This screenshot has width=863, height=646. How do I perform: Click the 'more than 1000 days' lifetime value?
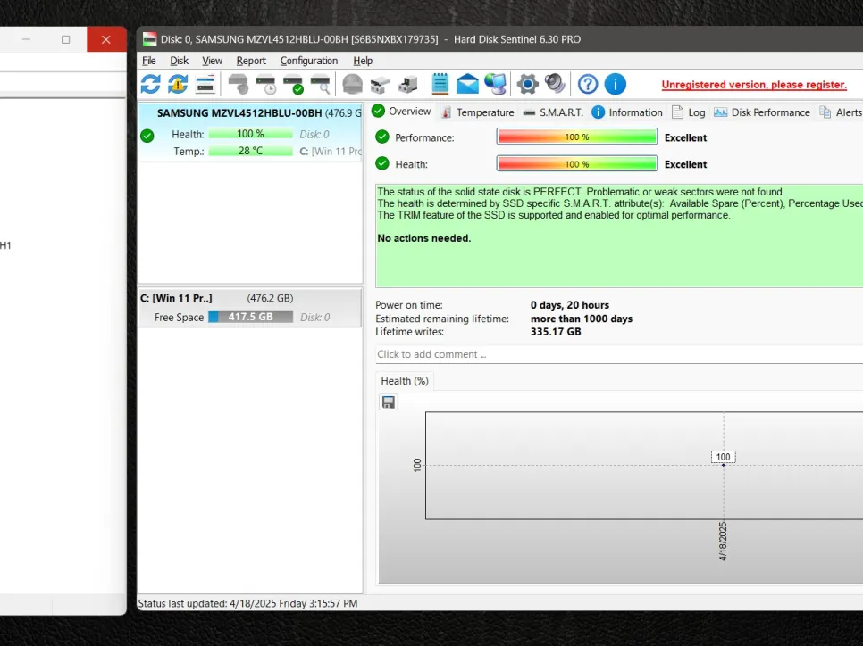tap(582, 319)
